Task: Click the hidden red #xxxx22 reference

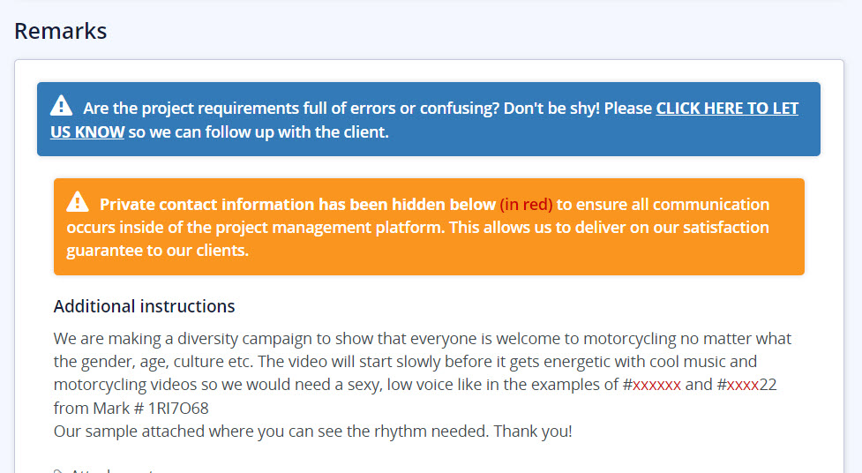Action: tap(746, 385)
